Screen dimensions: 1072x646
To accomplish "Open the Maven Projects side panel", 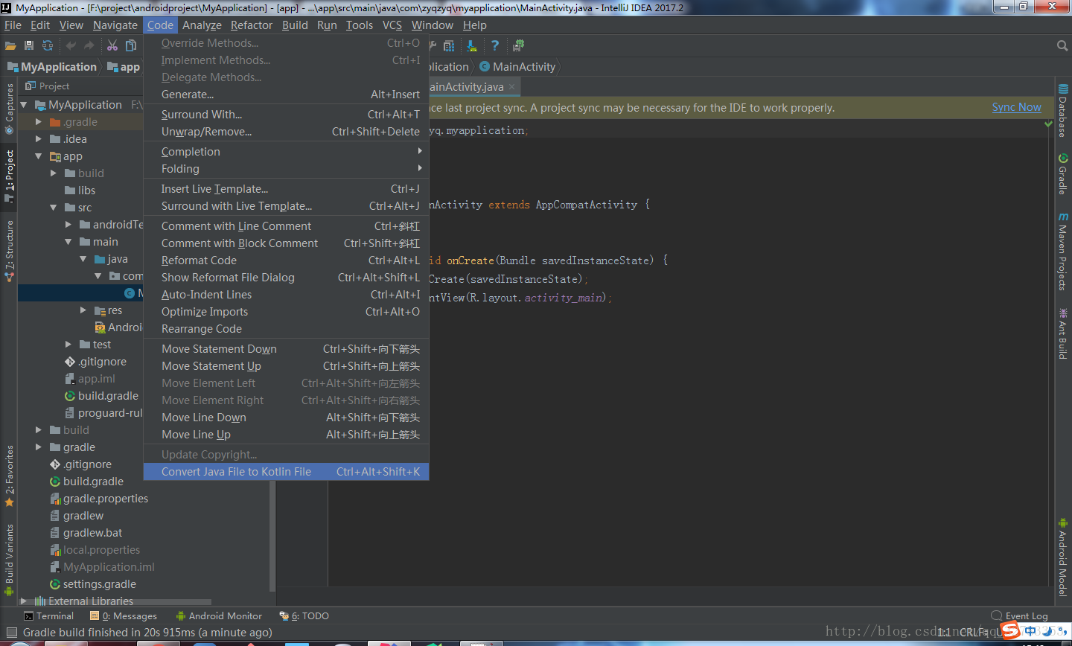I will (1063, 252).
